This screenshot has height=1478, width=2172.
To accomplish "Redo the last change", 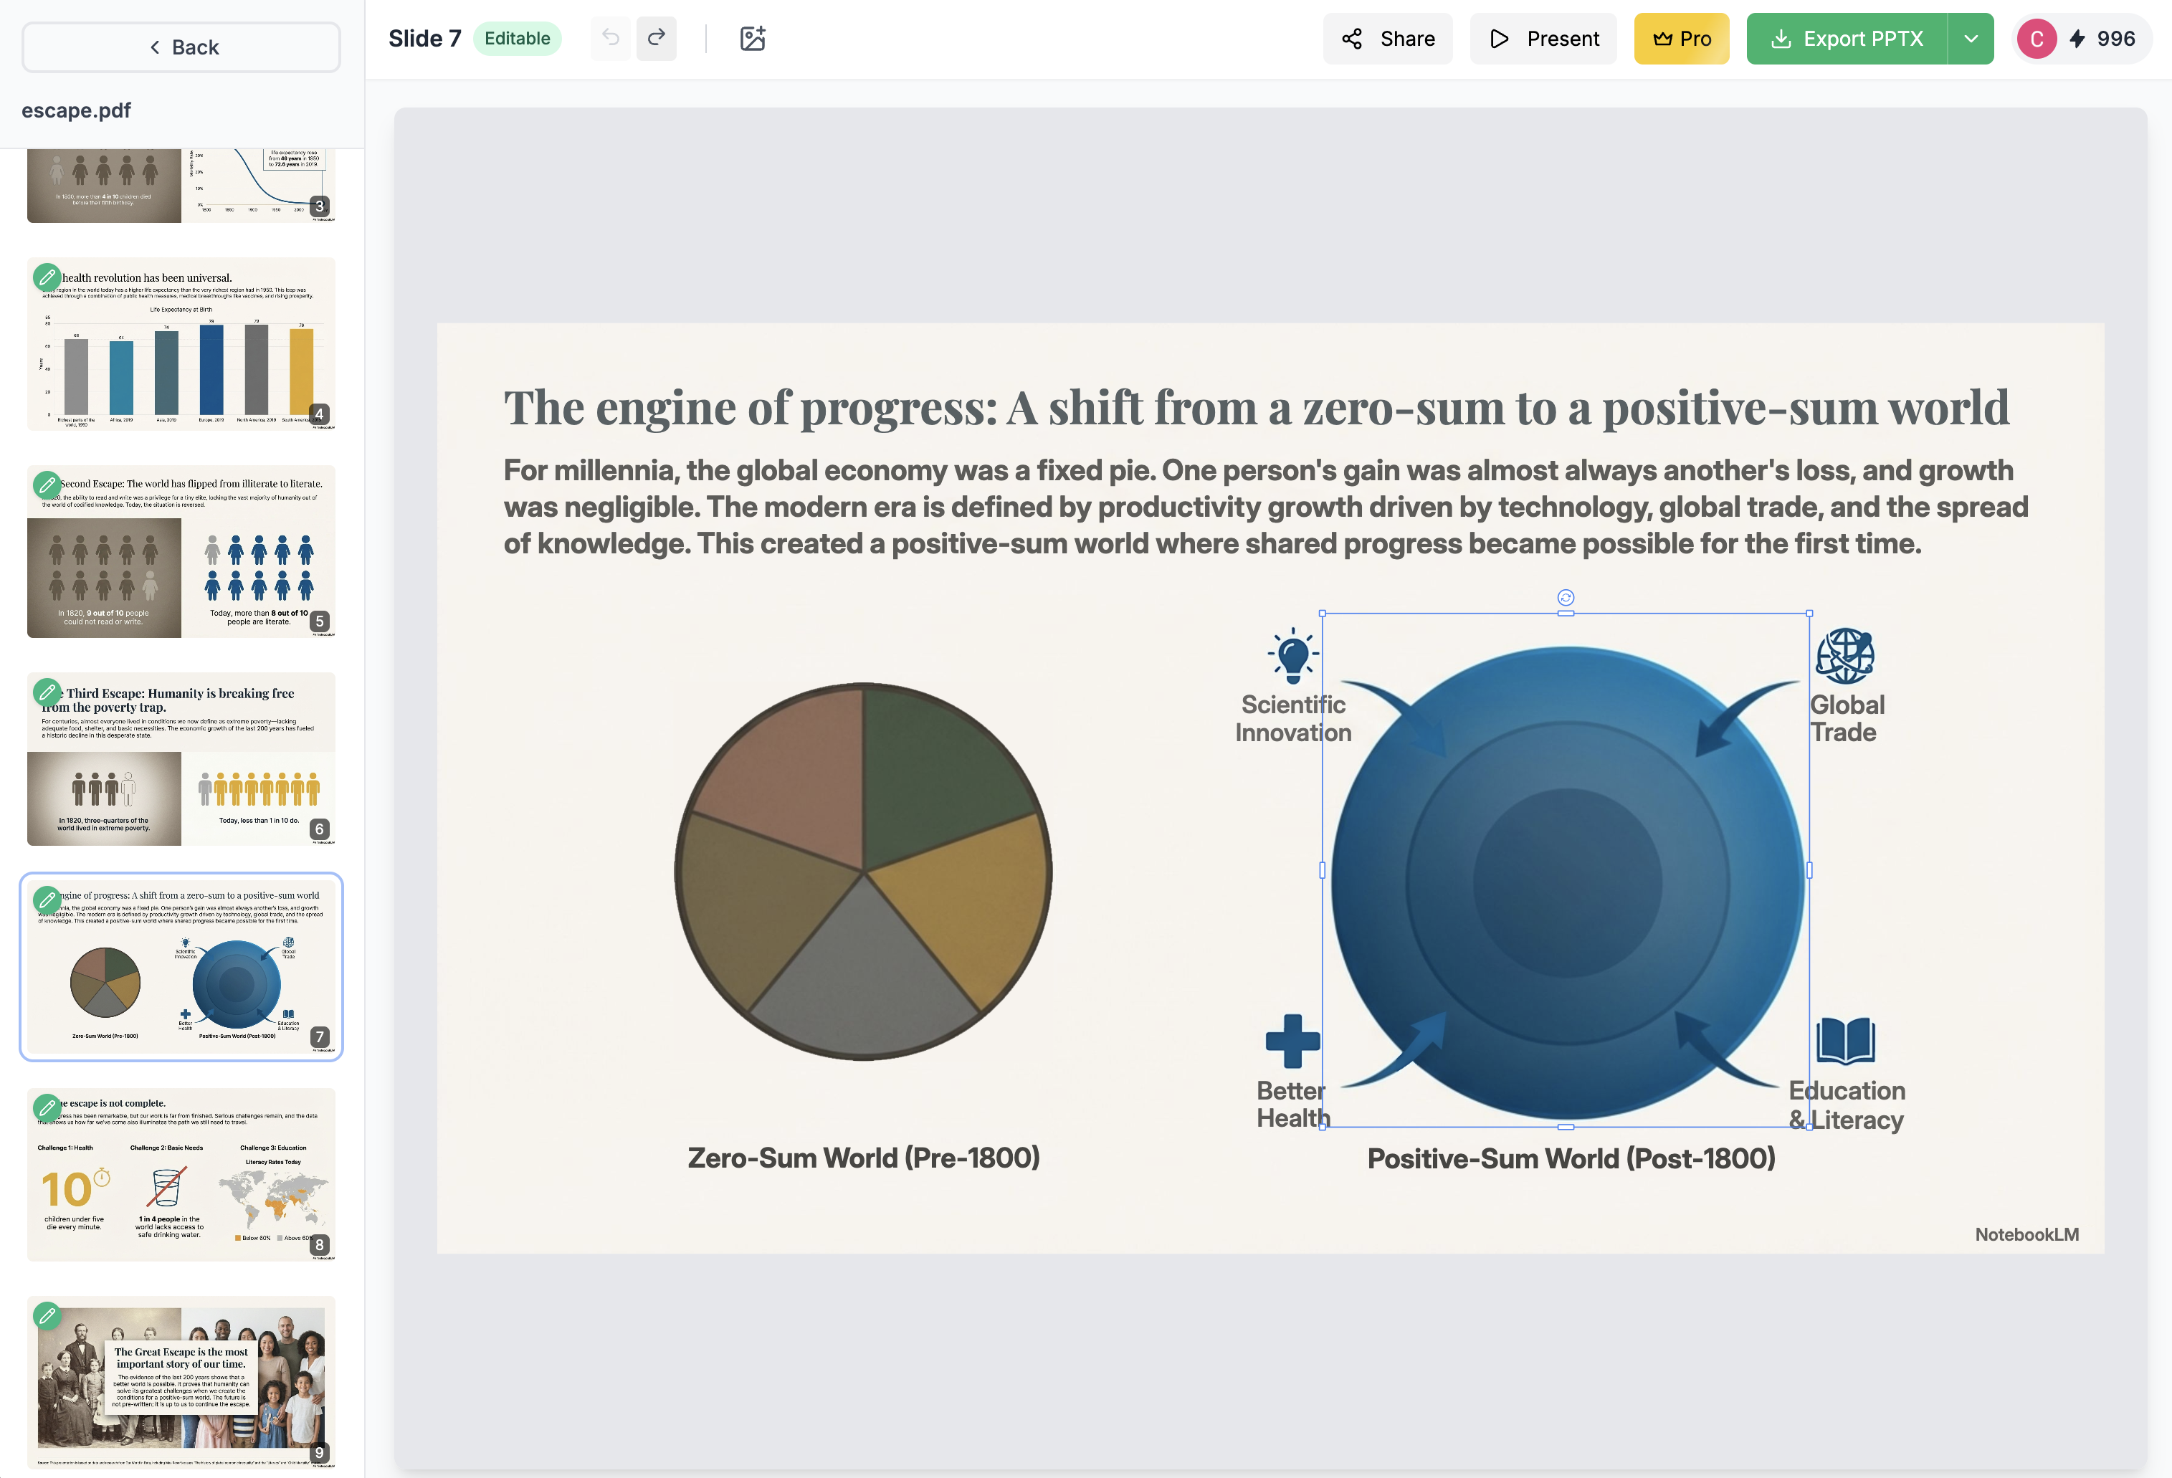I will tap(657, 38).
